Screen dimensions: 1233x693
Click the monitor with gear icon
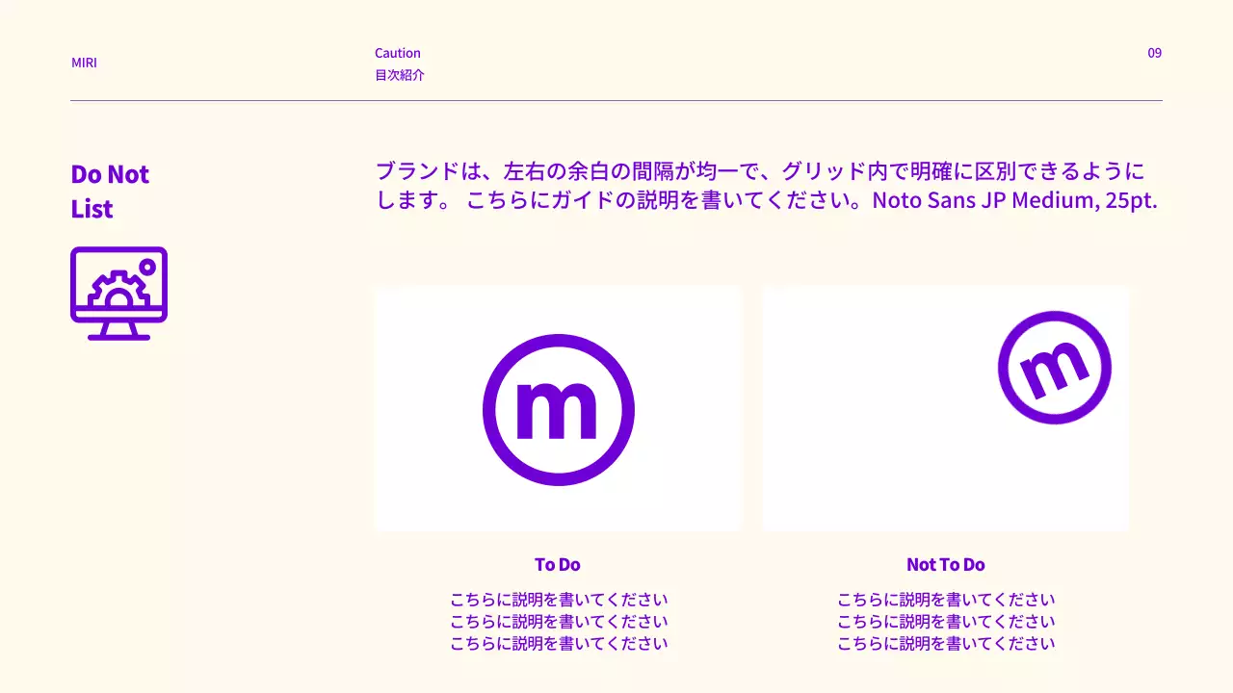[118, 293]
